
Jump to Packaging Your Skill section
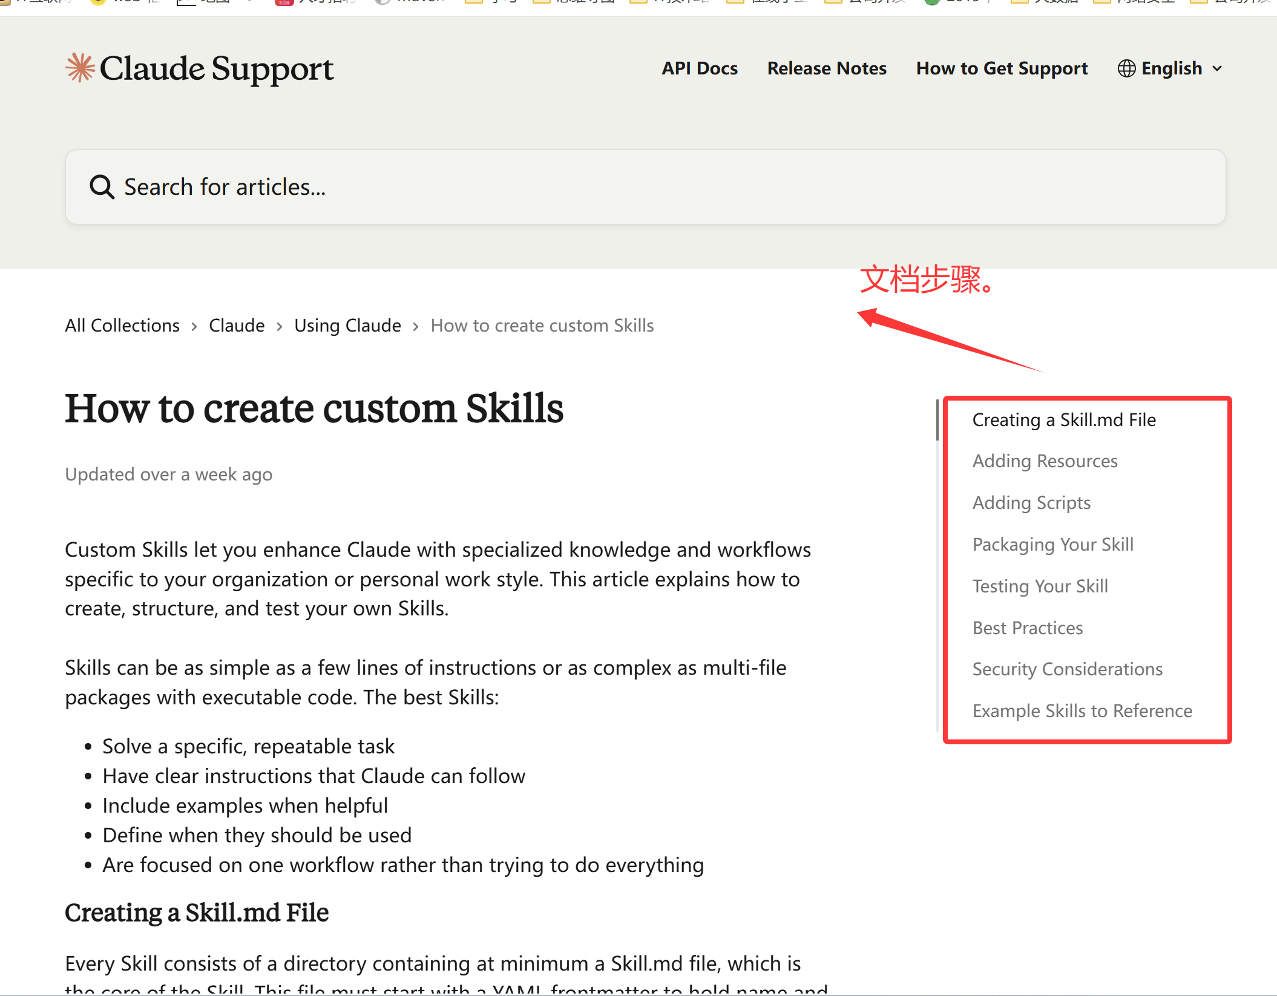pyautogui.click(x=1052, y=545)
